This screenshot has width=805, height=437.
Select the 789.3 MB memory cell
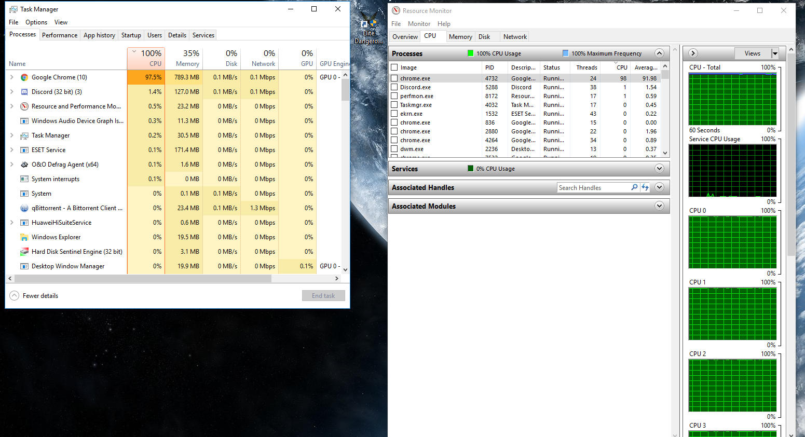click(x=184, y=77)
